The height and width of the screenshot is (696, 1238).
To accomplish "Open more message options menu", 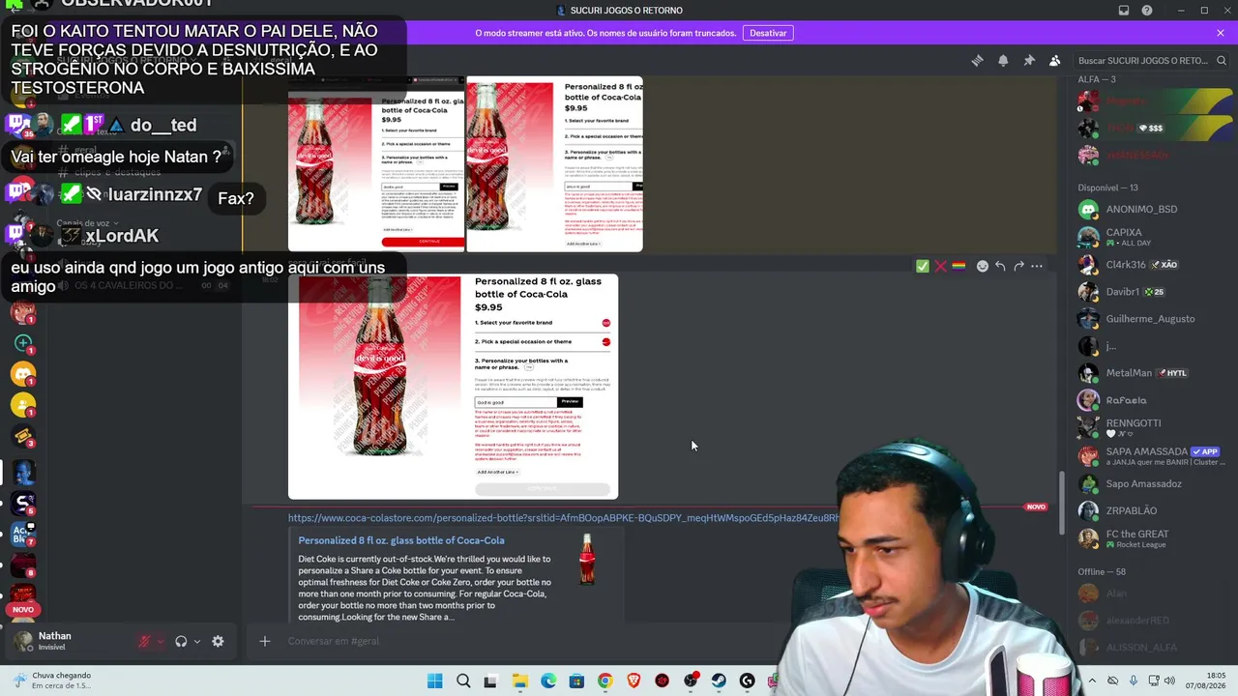I will pos(1037,266).
